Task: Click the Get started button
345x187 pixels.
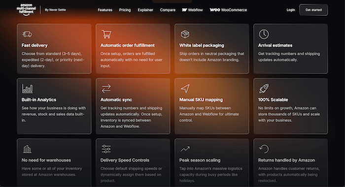Action: 313,10
